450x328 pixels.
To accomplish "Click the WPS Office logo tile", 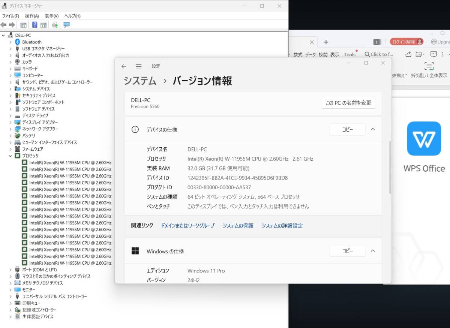I will [424, 138].
